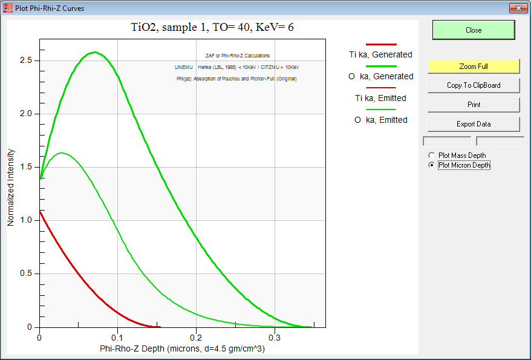Print the Phi-Rho-Z plot

tap(474, 105)
